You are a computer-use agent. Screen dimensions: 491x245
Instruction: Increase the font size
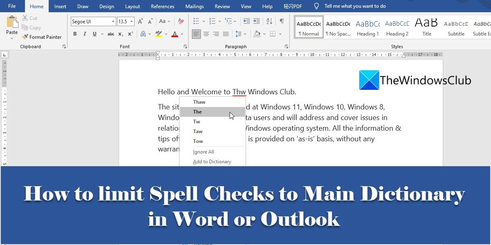141,22
